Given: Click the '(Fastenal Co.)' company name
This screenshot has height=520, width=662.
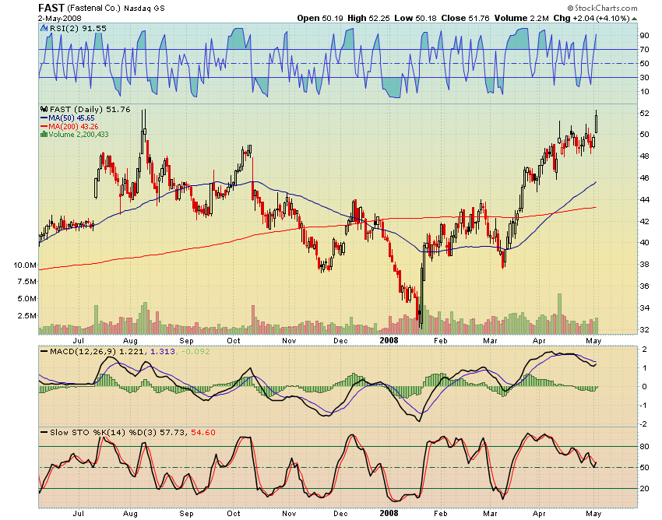Looking at the screenshot, I should [93, 8].
